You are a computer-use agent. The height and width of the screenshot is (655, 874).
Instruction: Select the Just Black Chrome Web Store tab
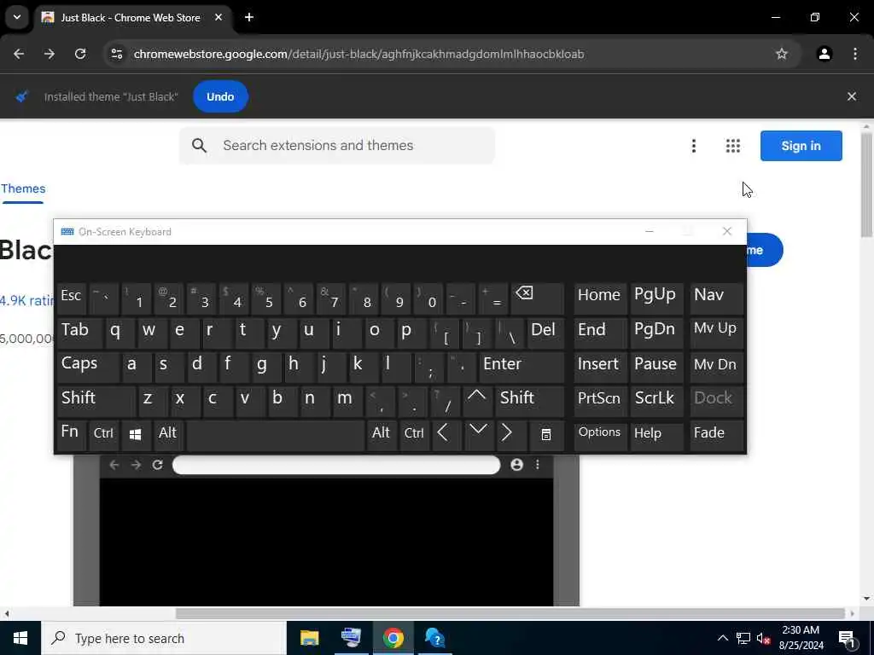pos(131,18)
